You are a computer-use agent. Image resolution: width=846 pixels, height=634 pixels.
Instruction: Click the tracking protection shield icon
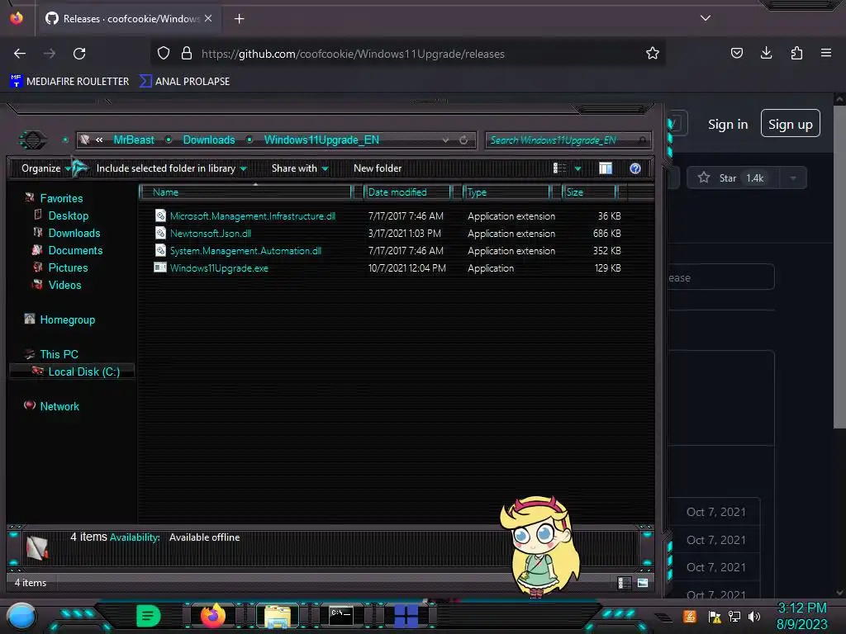pos(164,53)
